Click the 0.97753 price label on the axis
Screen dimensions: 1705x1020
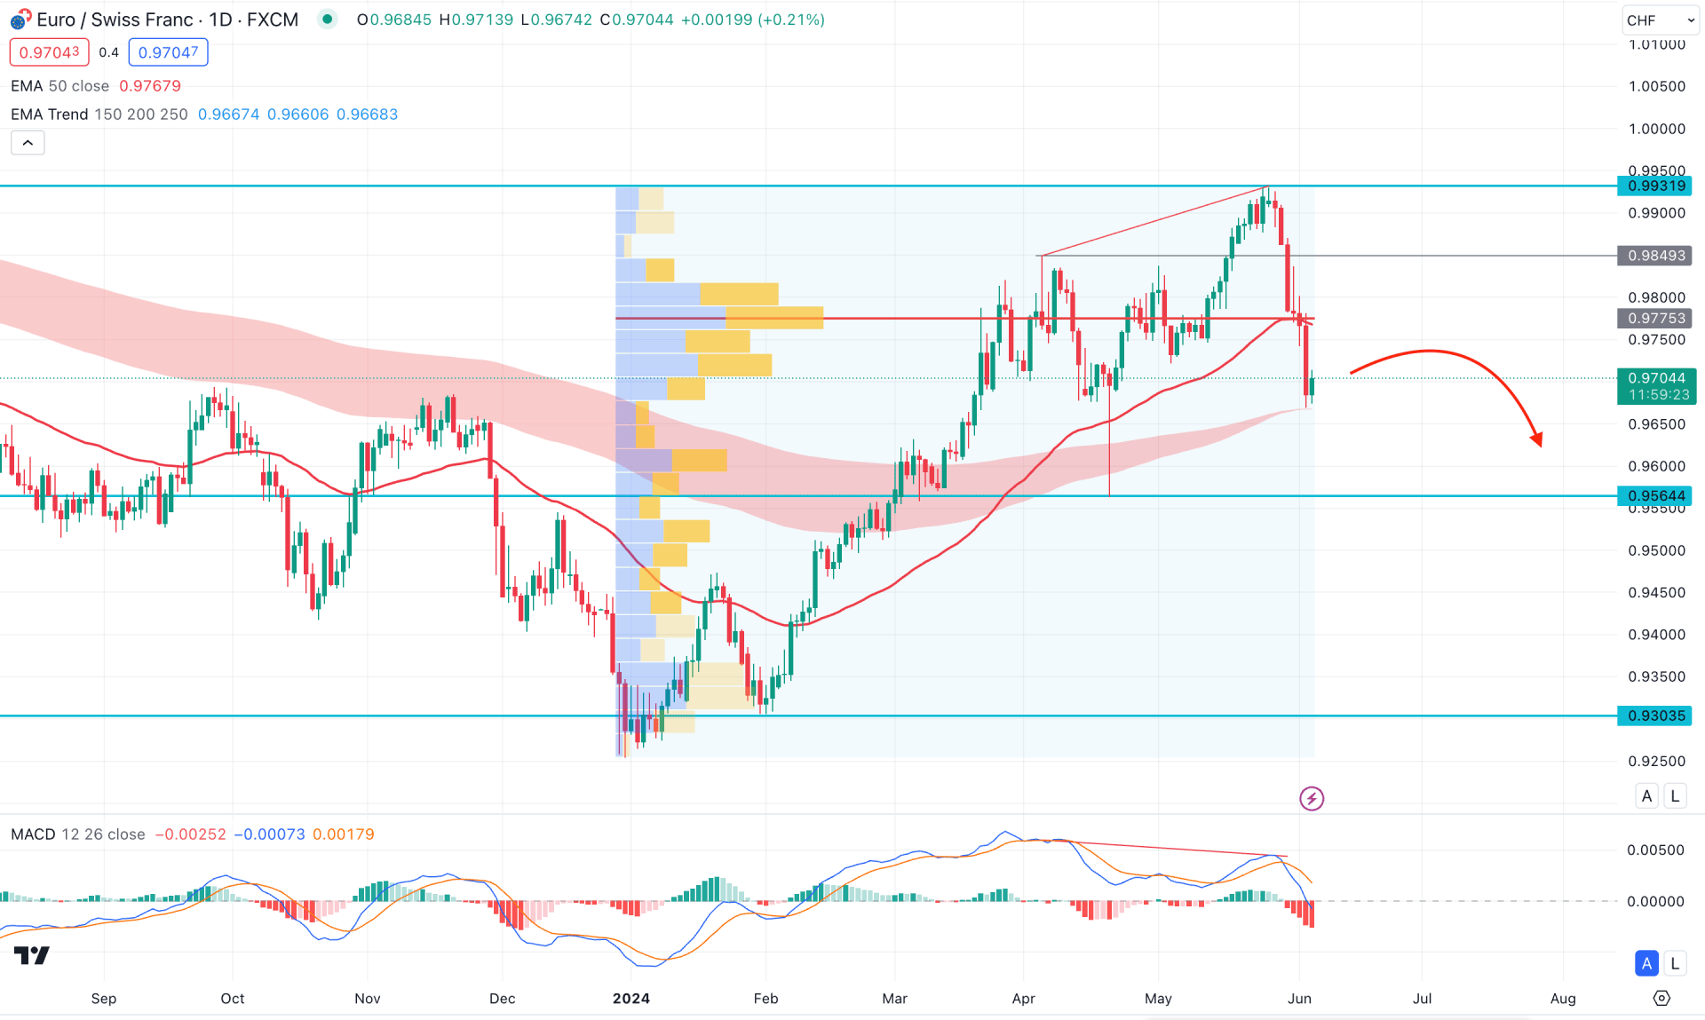[x=1655, y=318]
